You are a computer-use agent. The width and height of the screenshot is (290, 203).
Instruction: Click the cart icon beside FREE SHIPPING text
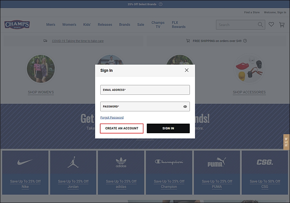[x=188, y=41]
